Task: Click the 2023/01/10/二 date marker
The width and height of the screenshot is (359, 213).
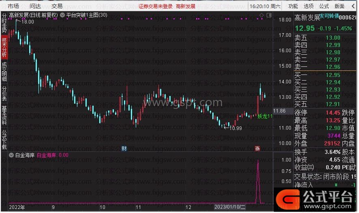Action: (230, 207)
